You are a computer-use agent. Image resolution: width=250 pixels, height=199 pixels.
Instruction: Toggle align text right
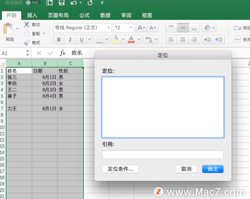tap(194, 39)
